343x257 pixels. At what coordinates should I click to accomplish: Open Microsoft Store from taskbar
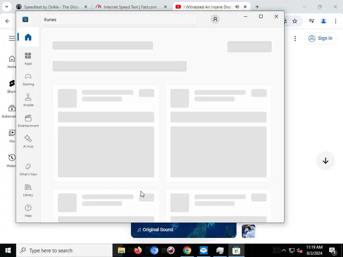236,250
